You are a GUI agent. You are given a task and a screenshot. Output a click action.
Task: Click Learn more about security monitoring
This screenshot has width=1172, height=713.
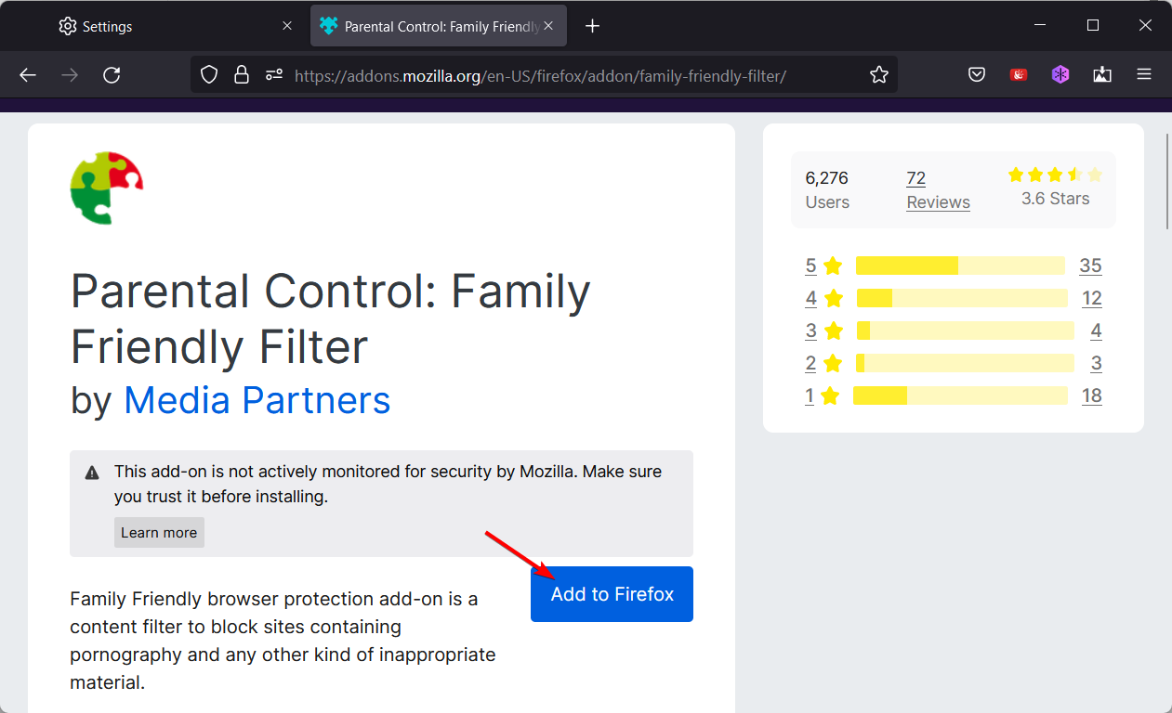159,533
